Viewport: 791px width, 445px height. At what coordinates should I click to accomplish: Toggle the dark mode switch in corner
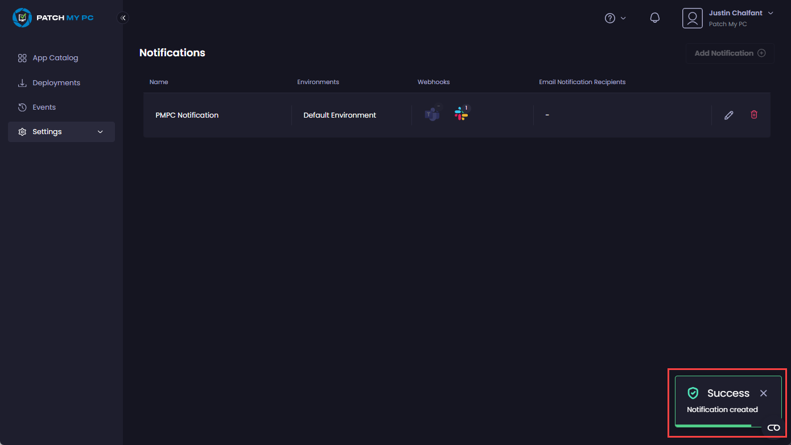coord(773,428)
